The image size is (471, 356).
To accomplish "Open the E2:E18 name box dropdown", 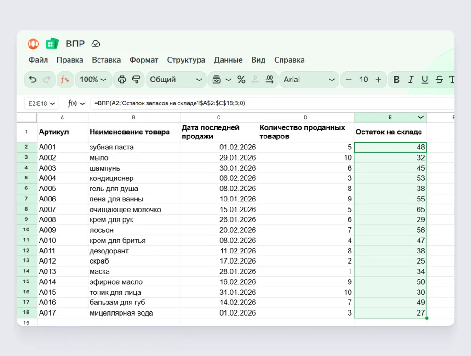I will point(42,103).
